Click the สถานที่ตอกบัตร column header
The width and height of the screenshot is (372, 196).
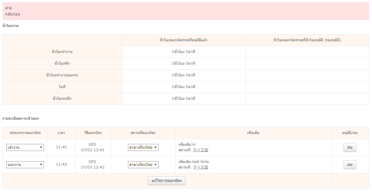click(x=143, y=133)
